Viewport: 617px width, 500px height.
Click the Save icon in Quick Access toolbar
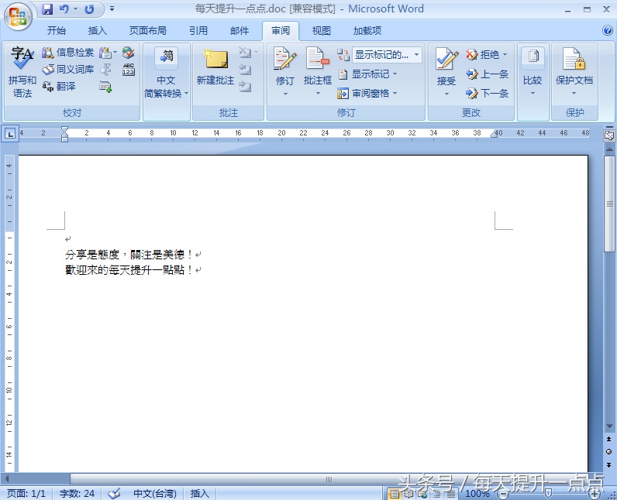point(47,9)
